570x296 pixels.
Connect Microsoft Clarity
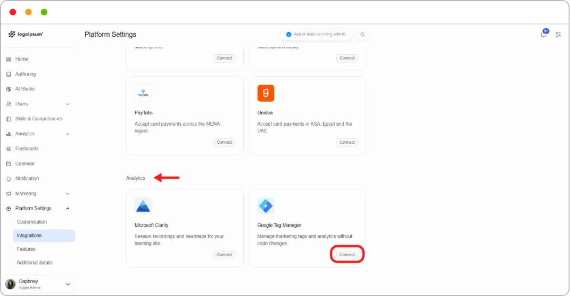(224, 254)
